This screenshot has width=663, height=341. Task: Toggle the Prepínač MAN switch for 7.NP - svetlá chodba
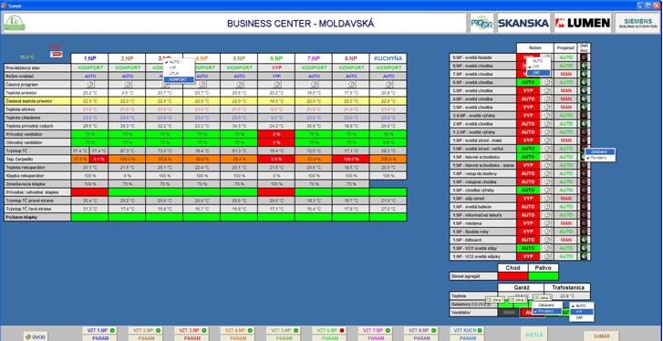click(x=566, y=74)
